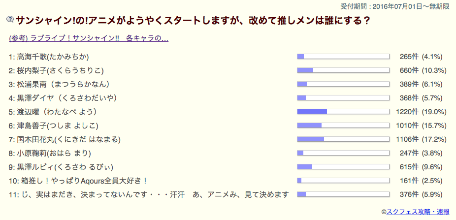Viewport: 456px width, 220px height.
Task: Select option 1 高海千歌
Action: [49, 56]
